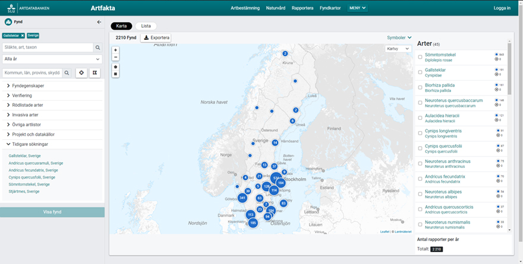523x264 pixels.
Task: Collapse the Tidigare sökningar section
Action: pos(52,144)
